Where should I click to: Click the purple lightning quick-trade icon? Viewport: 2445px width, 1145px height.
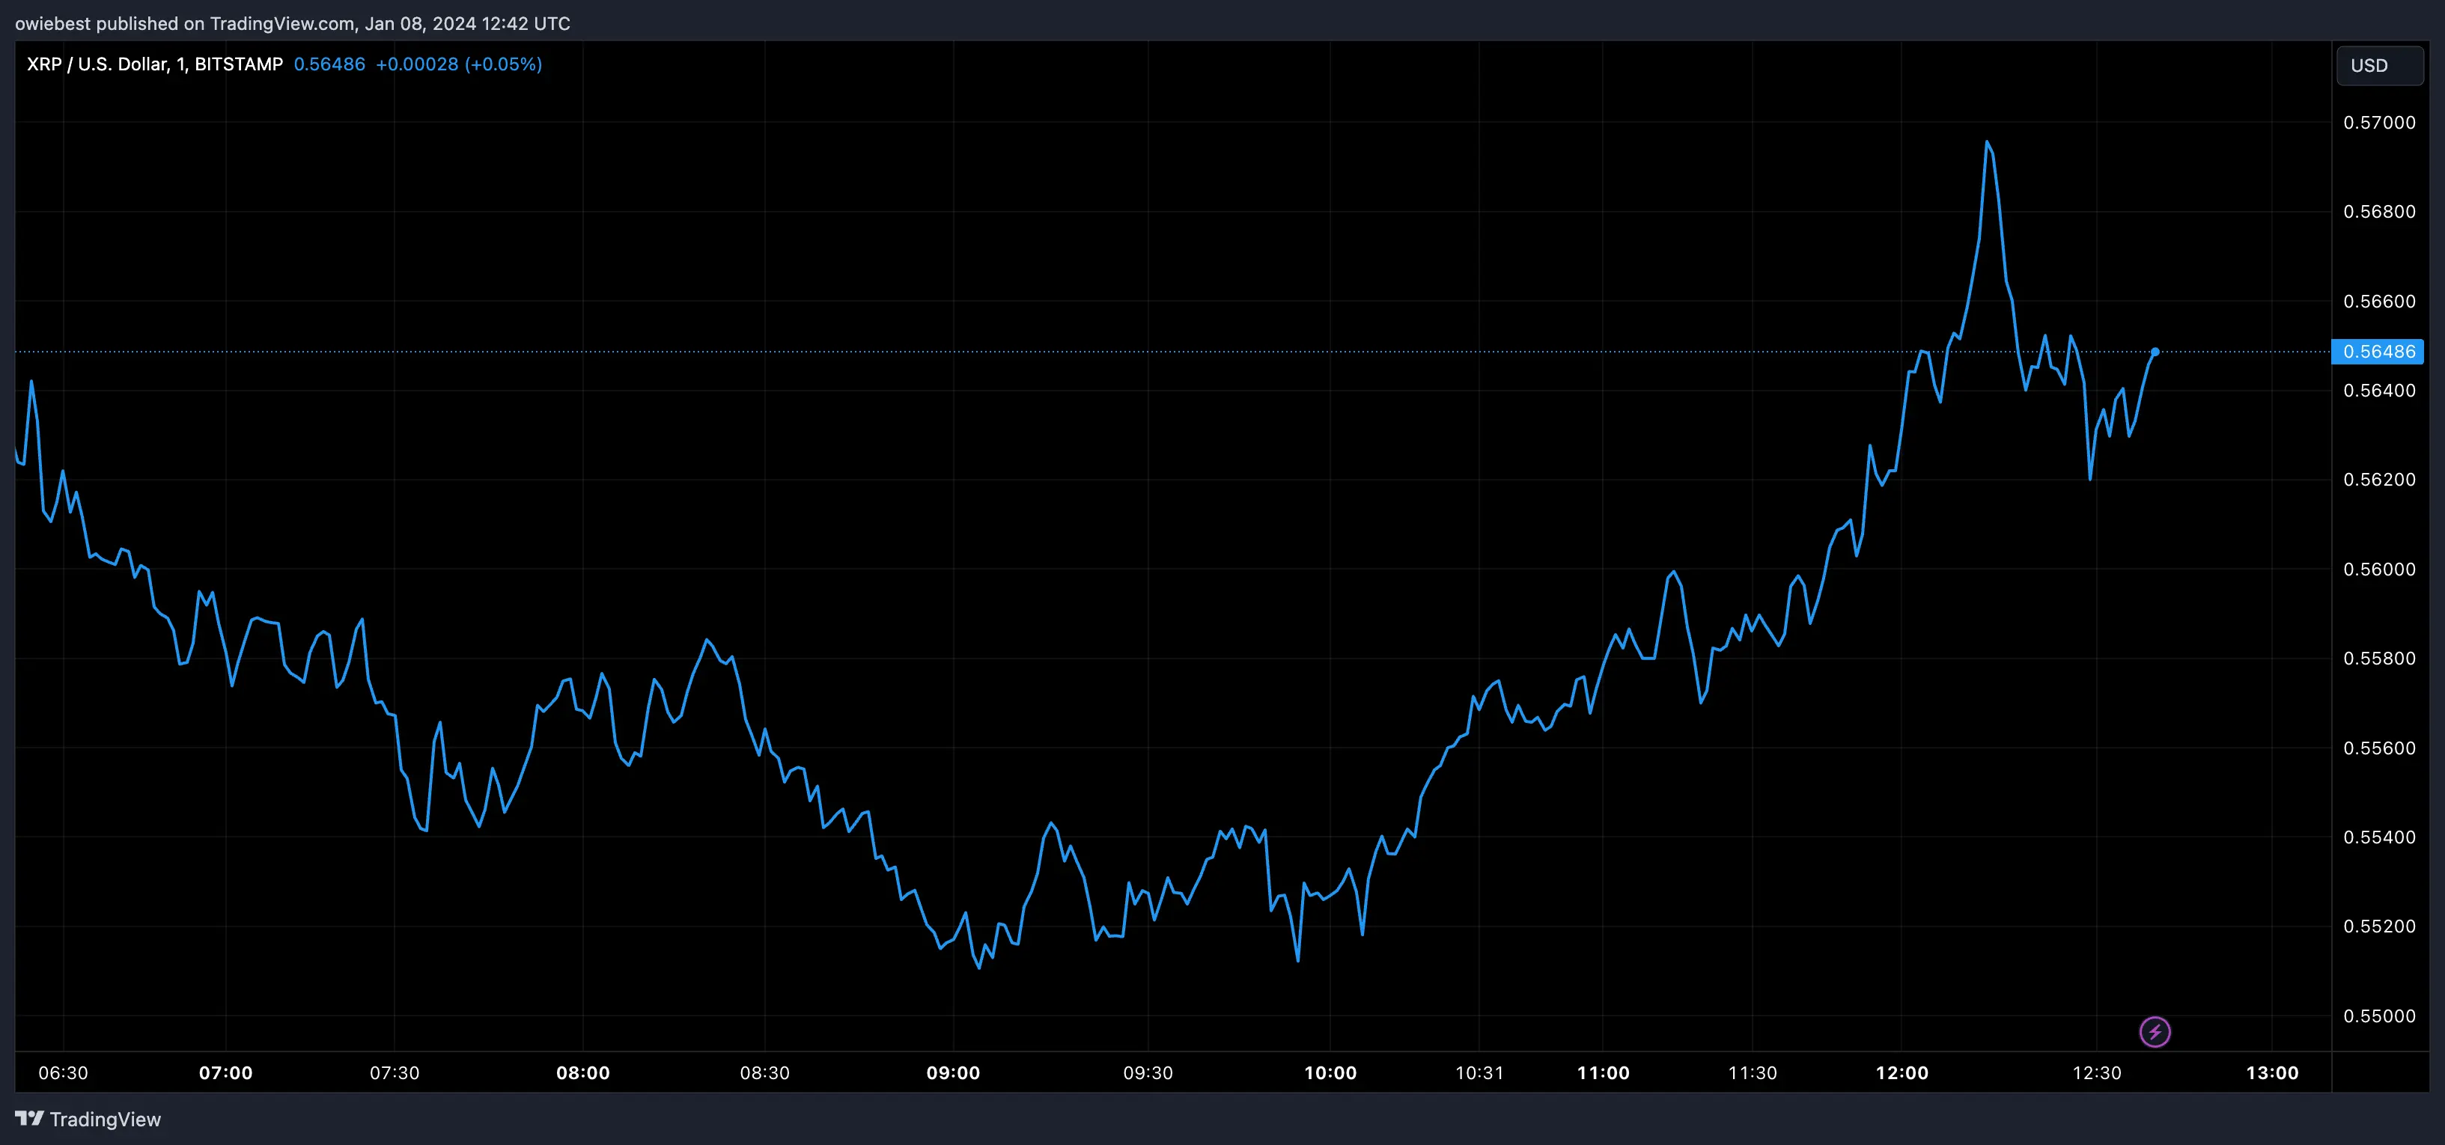tap(2155, 1032)
